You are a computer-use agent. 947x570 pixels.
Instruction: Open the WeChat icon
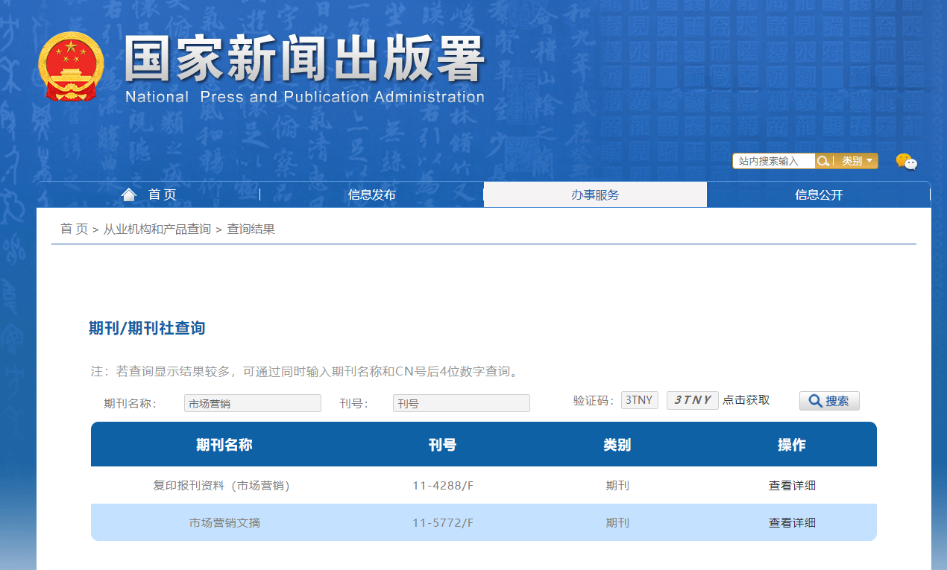[x=906, y=161]
